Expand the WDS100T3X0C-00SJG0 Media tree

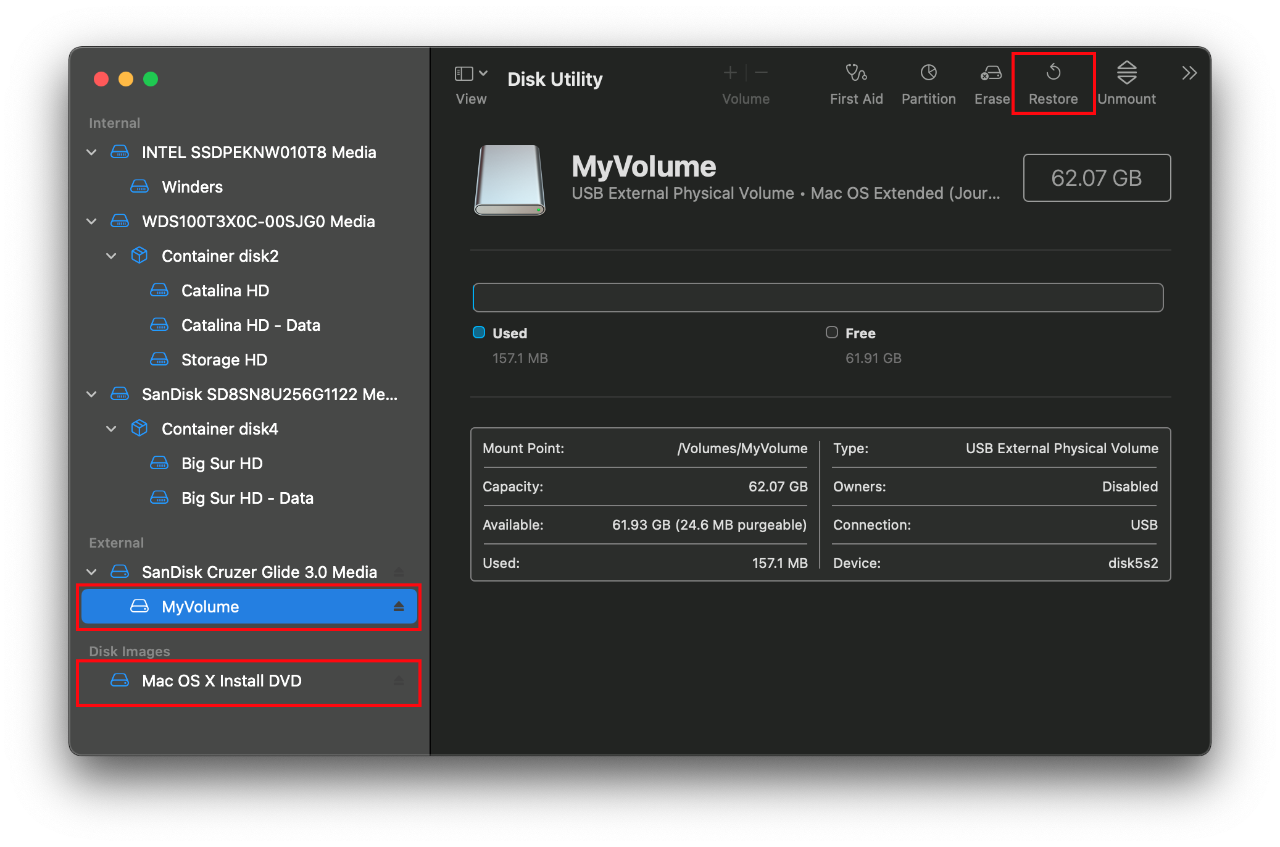coord(96,220)
